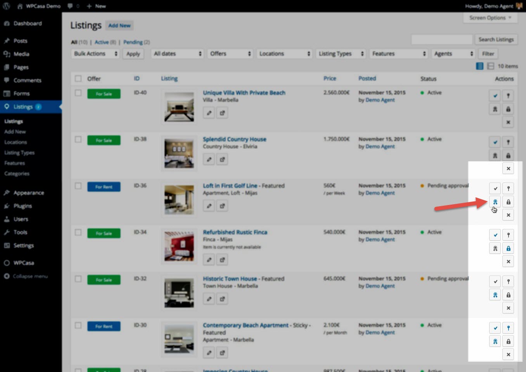Image resolution: width=526 pixels, height=372 pixels.
Task: Tick the select-all checkbox in the table header
Action: coord(78,78)
